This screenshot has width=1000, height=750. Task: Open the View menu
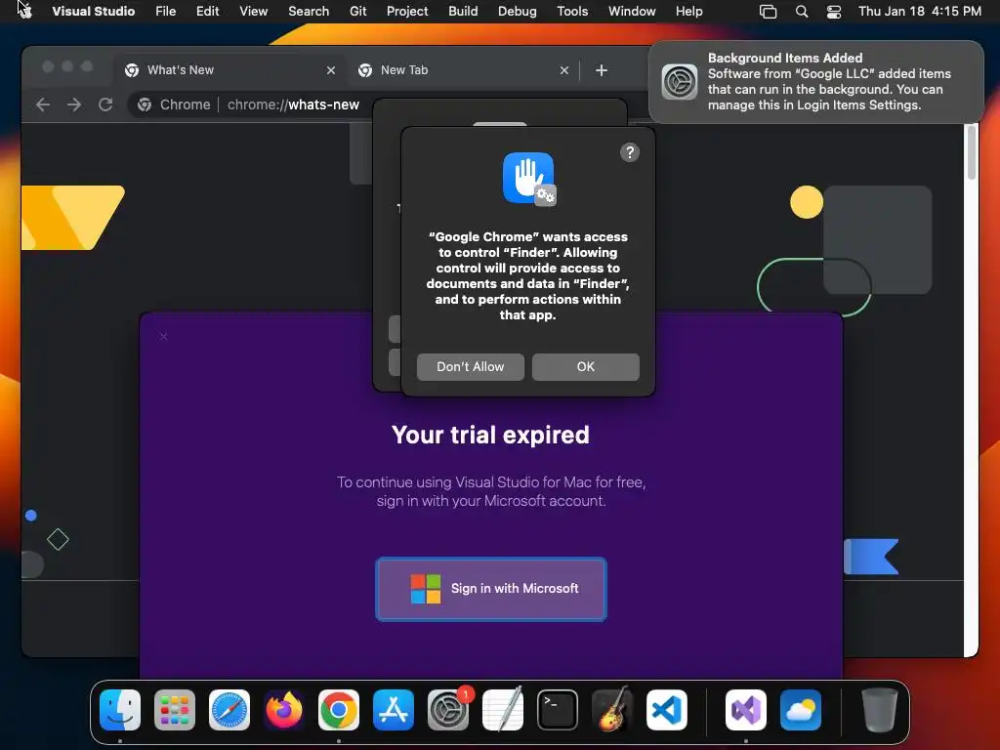253,12
